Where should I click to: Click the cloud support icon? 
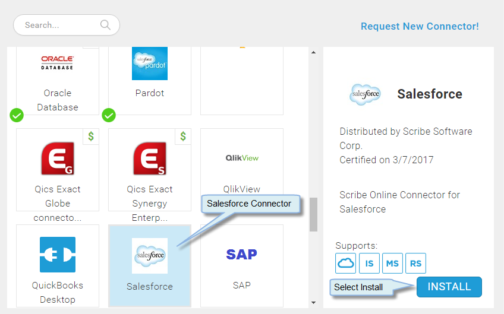(x=345, y=264)
